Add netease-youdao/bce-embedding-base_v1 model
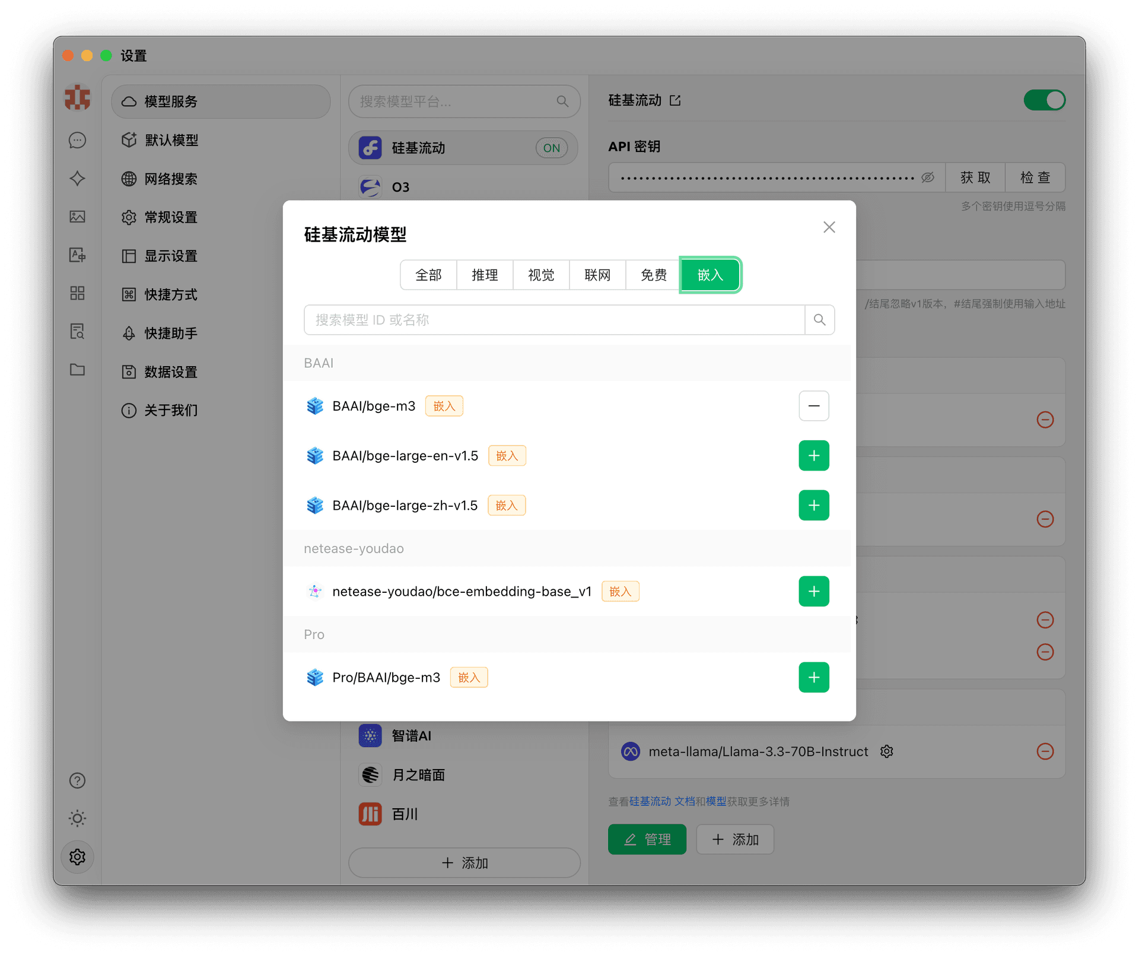Image resolution: width=1139 pixels, height=956 pixels. [x=813, y=592]
